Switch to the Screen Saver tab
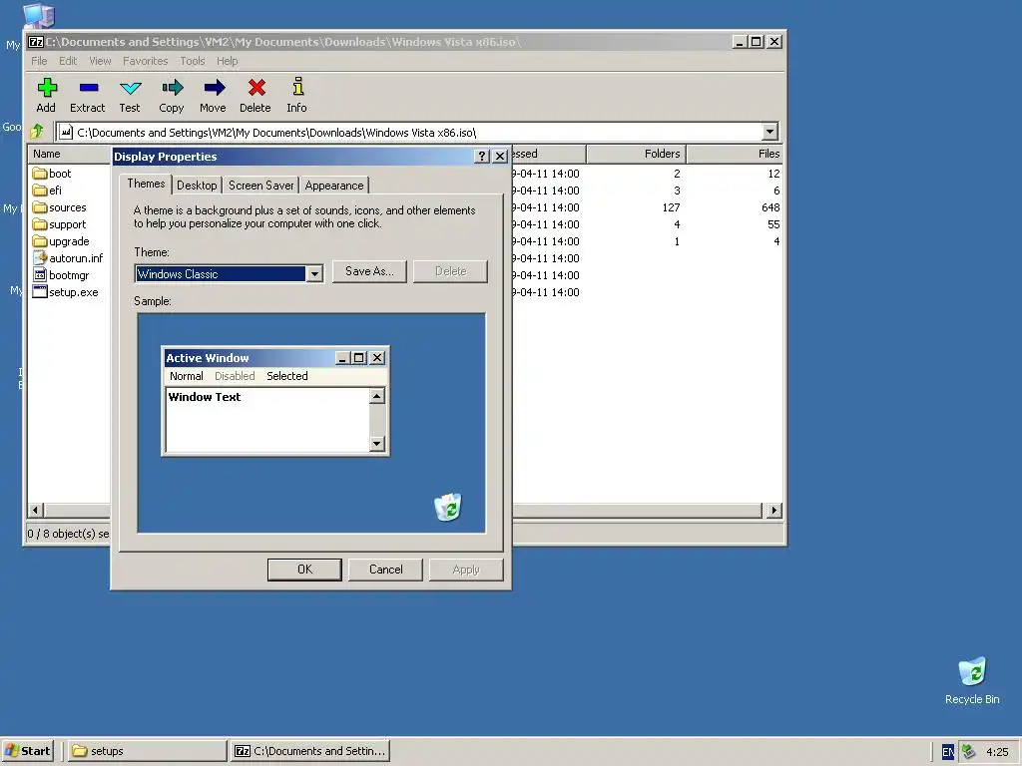 [260, 186]
